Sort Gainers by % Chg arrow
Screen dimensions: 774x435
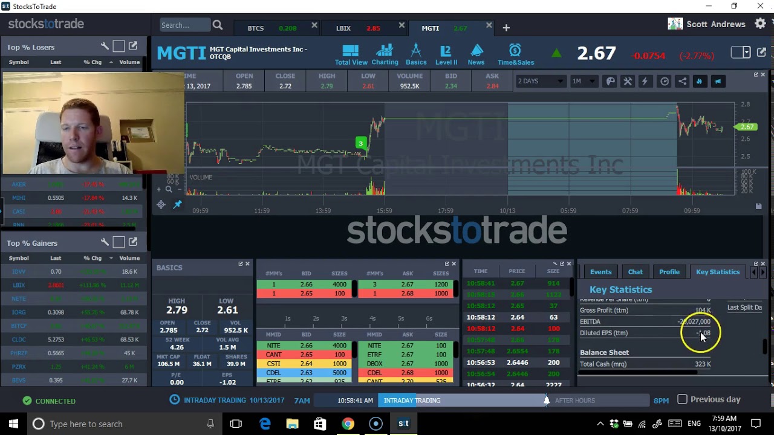tap(111, 258)
